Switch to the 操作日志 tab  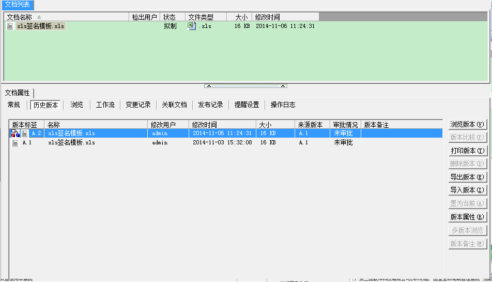tap(283, 105)
